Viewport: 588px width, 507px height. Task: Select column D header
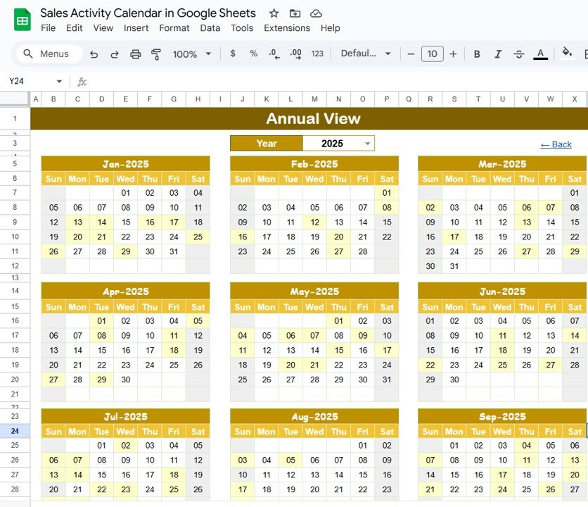(101, 99)
